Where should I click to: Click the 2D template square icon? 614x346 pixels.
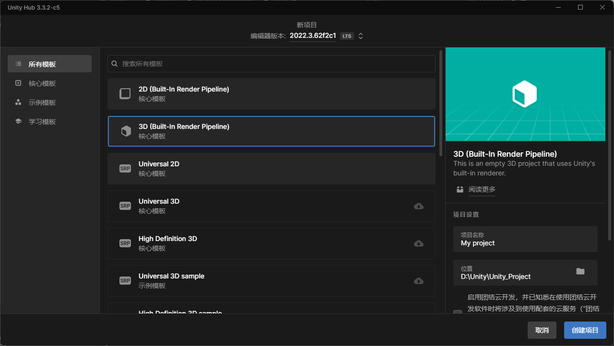click(x=125, y=94)
